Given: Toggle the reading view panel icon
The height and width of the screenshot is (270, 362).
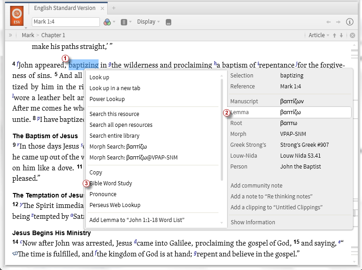Looking at the screenshot, I should tap(169, 22).
